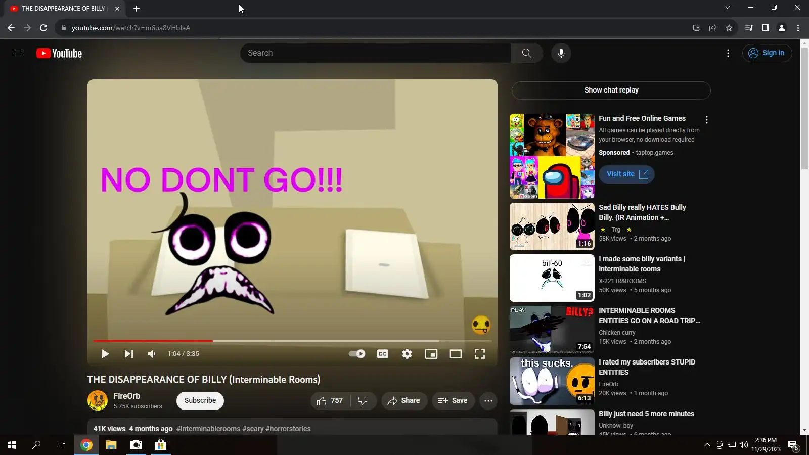
Task: Visit site for taptop.games ad
Action: point(627,174)
